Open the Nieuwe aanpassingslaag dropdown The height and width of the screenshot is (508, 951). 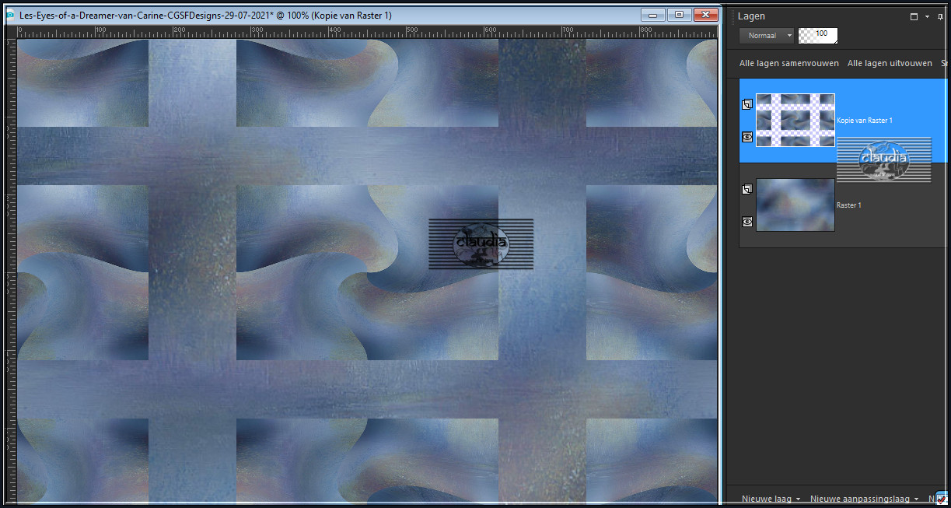pyautogui.click(x=865, y=499)
